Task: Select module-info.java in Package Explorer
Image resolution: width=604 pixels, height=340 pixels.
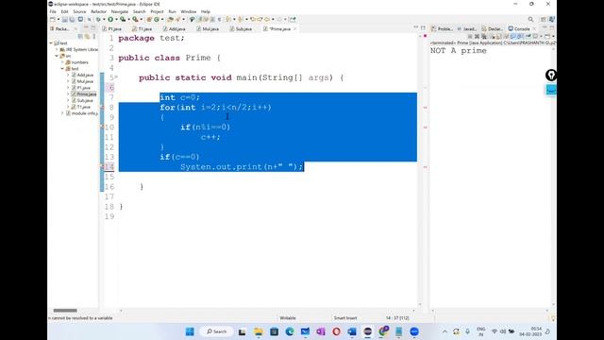Action: coord(82,113)
